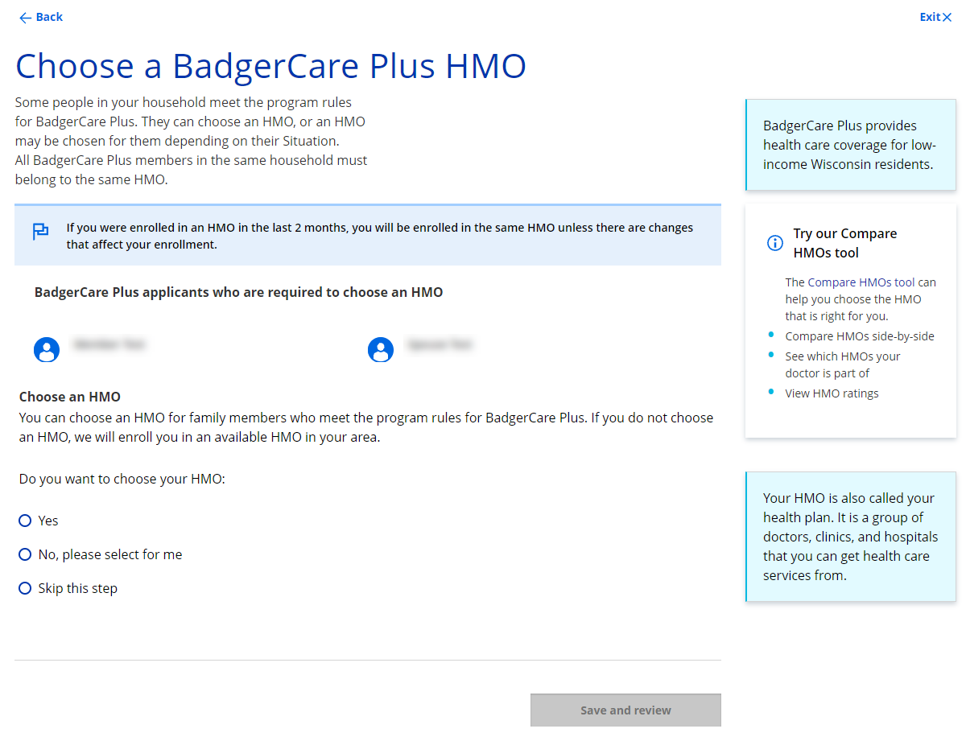Click "Compare HMOs side-by-side" bullet item
The image size is (966, 737).
tap(859, 336)
